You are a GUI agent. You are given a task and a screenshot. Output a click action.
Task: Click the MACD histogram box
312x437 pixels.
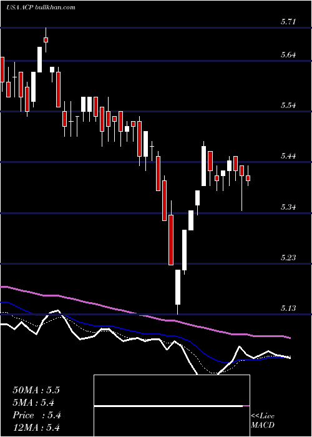(172, 406)
